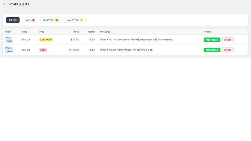This screenshot has width=251, height=141.
Task: Open the three-dot more options menu
Action: click(247, 4)
